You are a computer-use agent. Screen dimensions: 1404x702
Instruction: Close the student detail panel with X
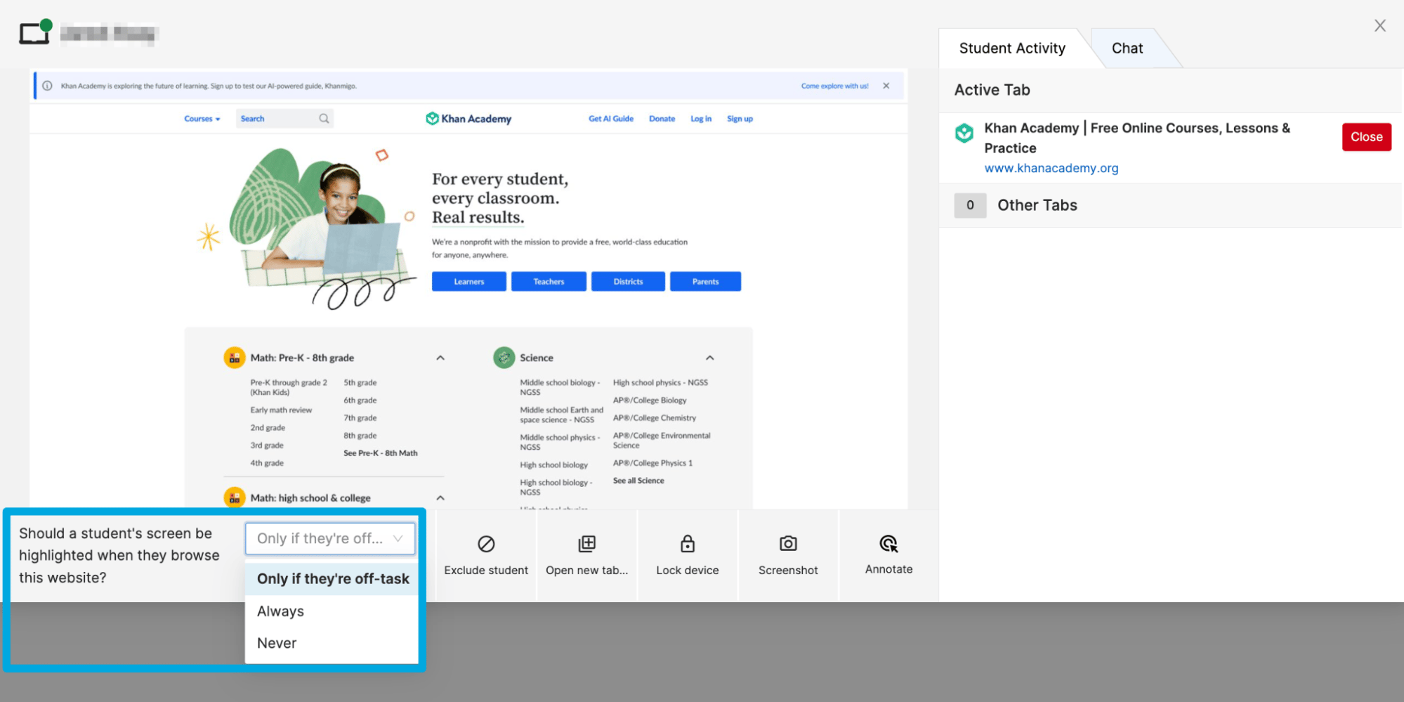coord(1380,25)
